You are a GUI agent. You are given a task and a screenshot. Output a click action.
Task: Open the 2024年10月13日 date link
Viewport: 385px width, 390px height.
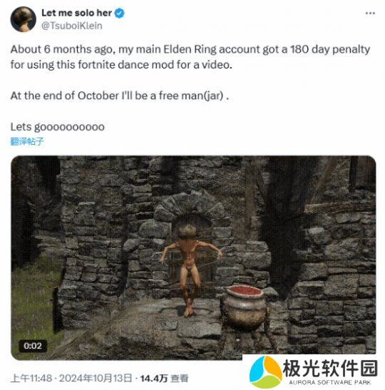pyautogui.click(x=96, y=379)
